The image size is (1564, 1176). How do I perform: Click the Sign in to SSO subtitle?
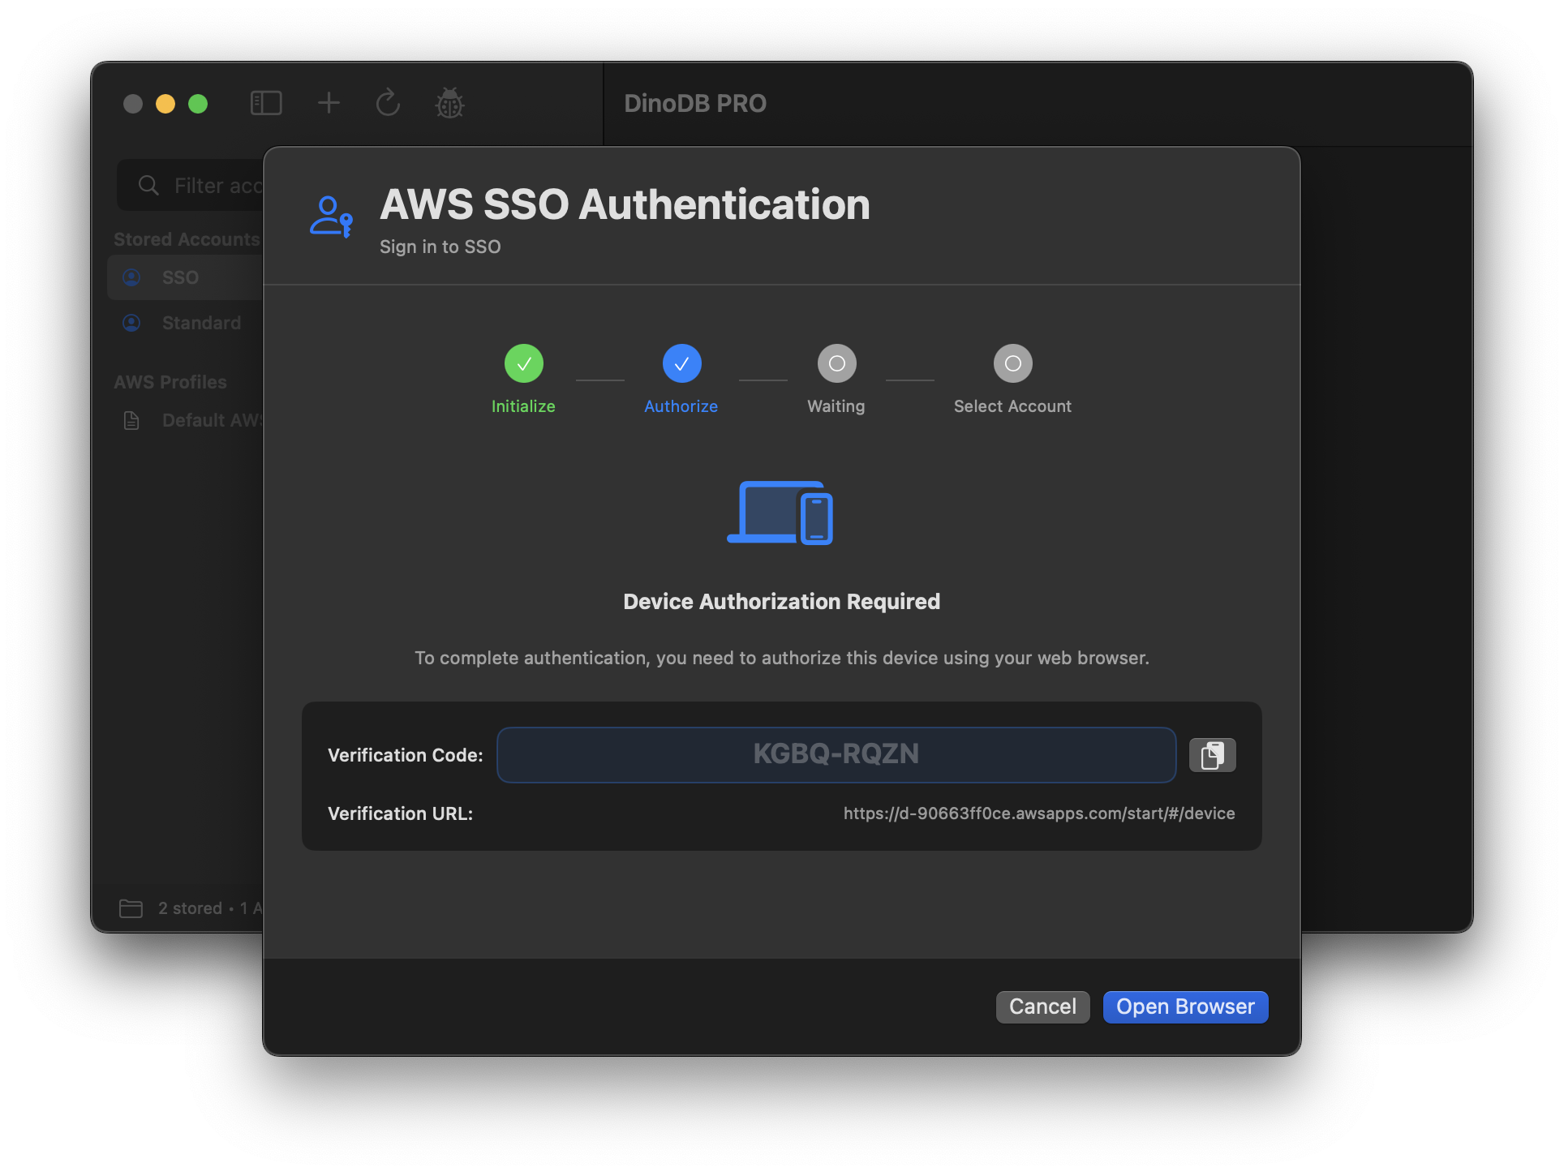(x=440, y=247)
